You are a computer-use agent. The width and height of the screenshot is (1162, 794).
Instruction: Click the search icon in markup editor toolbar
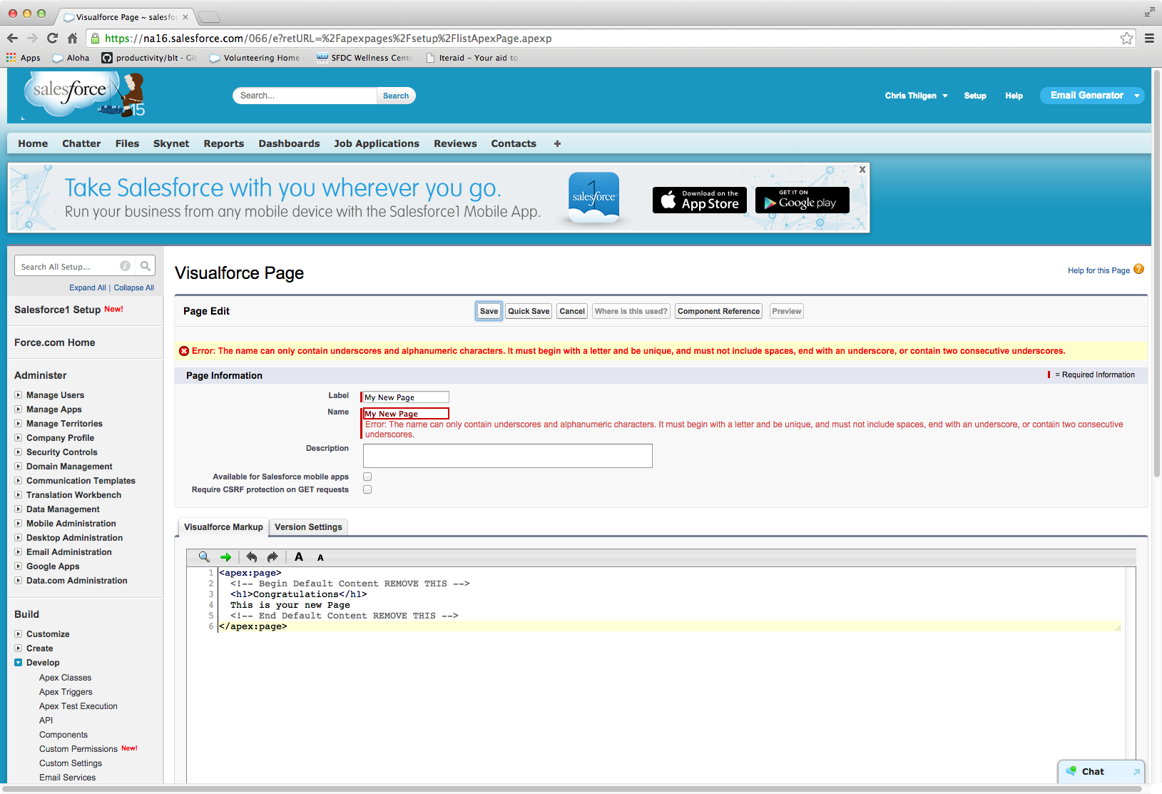(x=204, y=557)
